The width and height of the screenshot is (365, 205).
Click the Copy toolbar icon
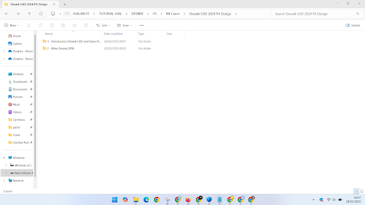coord(40,25)
